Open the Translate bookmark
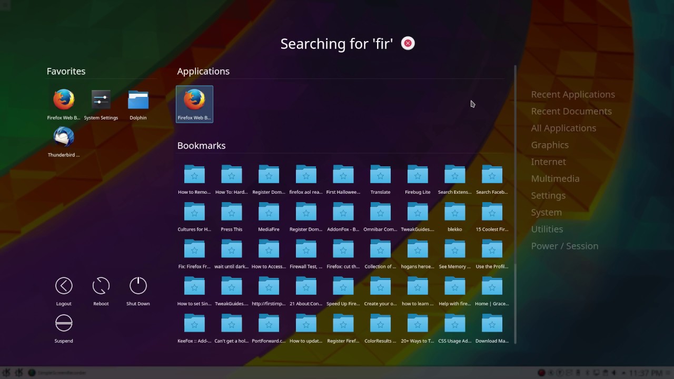This screenshot has width=674, height=379. coord(380,179)
